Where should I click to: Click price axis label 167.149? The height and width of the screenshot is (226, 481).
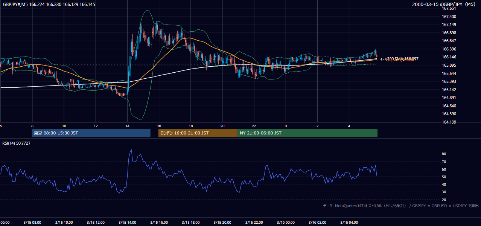449,24
